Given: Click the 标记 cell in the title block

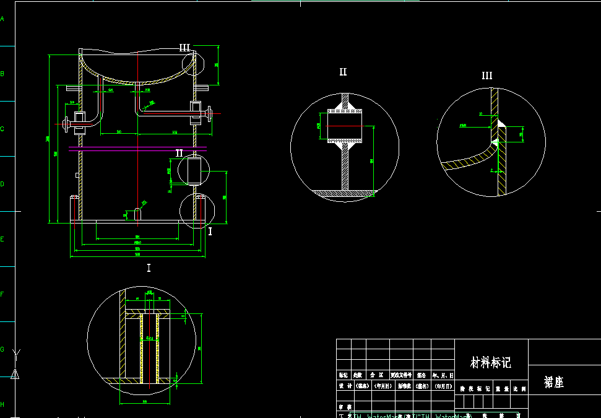Looking at the screenshot, I should click(344, 375).
